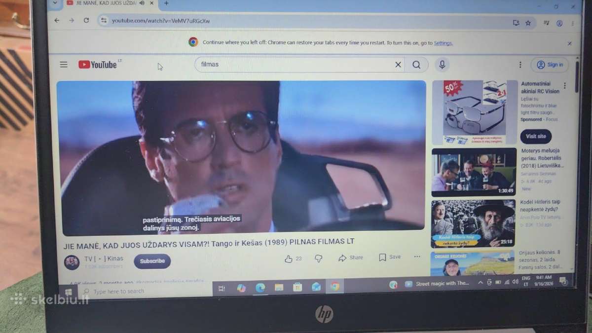Mute the tab via speaker icon
This screenshot has width=592, height=333.
click(x=142, y=3)
